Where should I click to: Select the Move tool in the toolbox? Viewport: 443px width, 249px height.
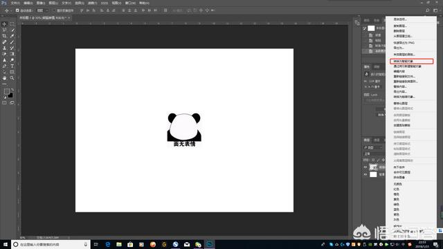tap(4, 24)
